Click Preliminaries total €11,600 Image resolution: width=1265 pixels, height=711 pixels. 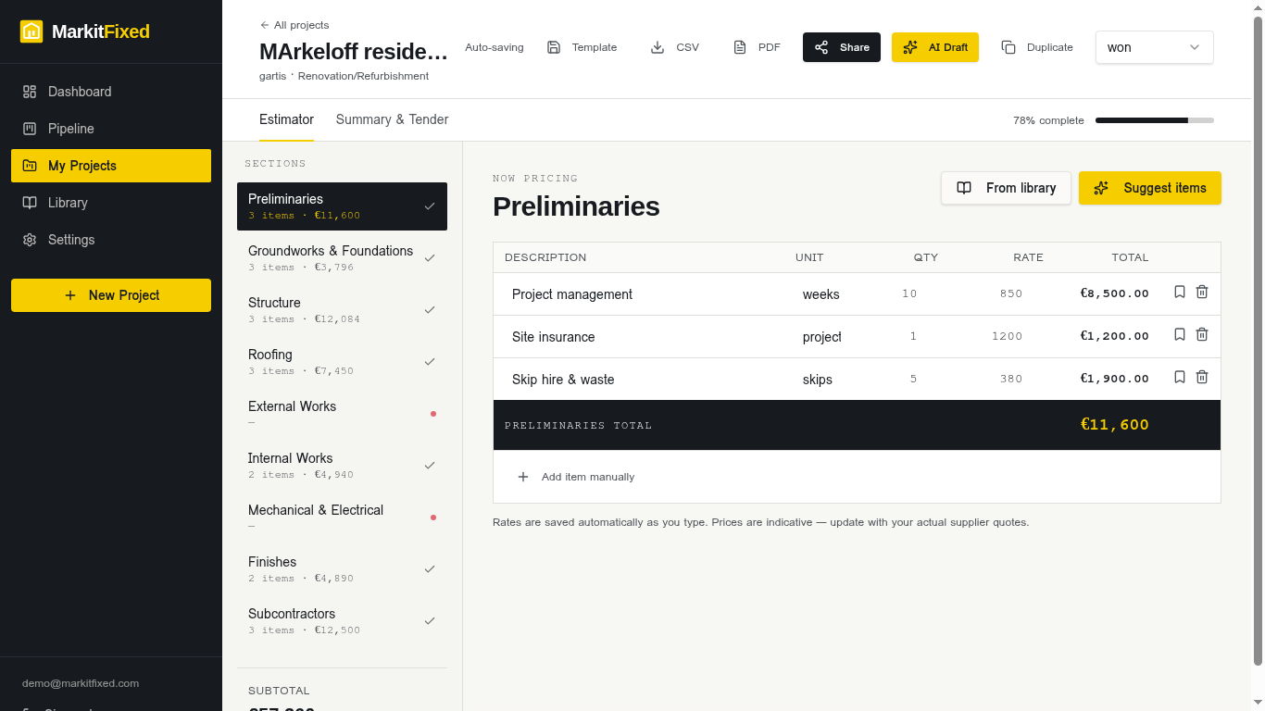(x=1114, y=425)
